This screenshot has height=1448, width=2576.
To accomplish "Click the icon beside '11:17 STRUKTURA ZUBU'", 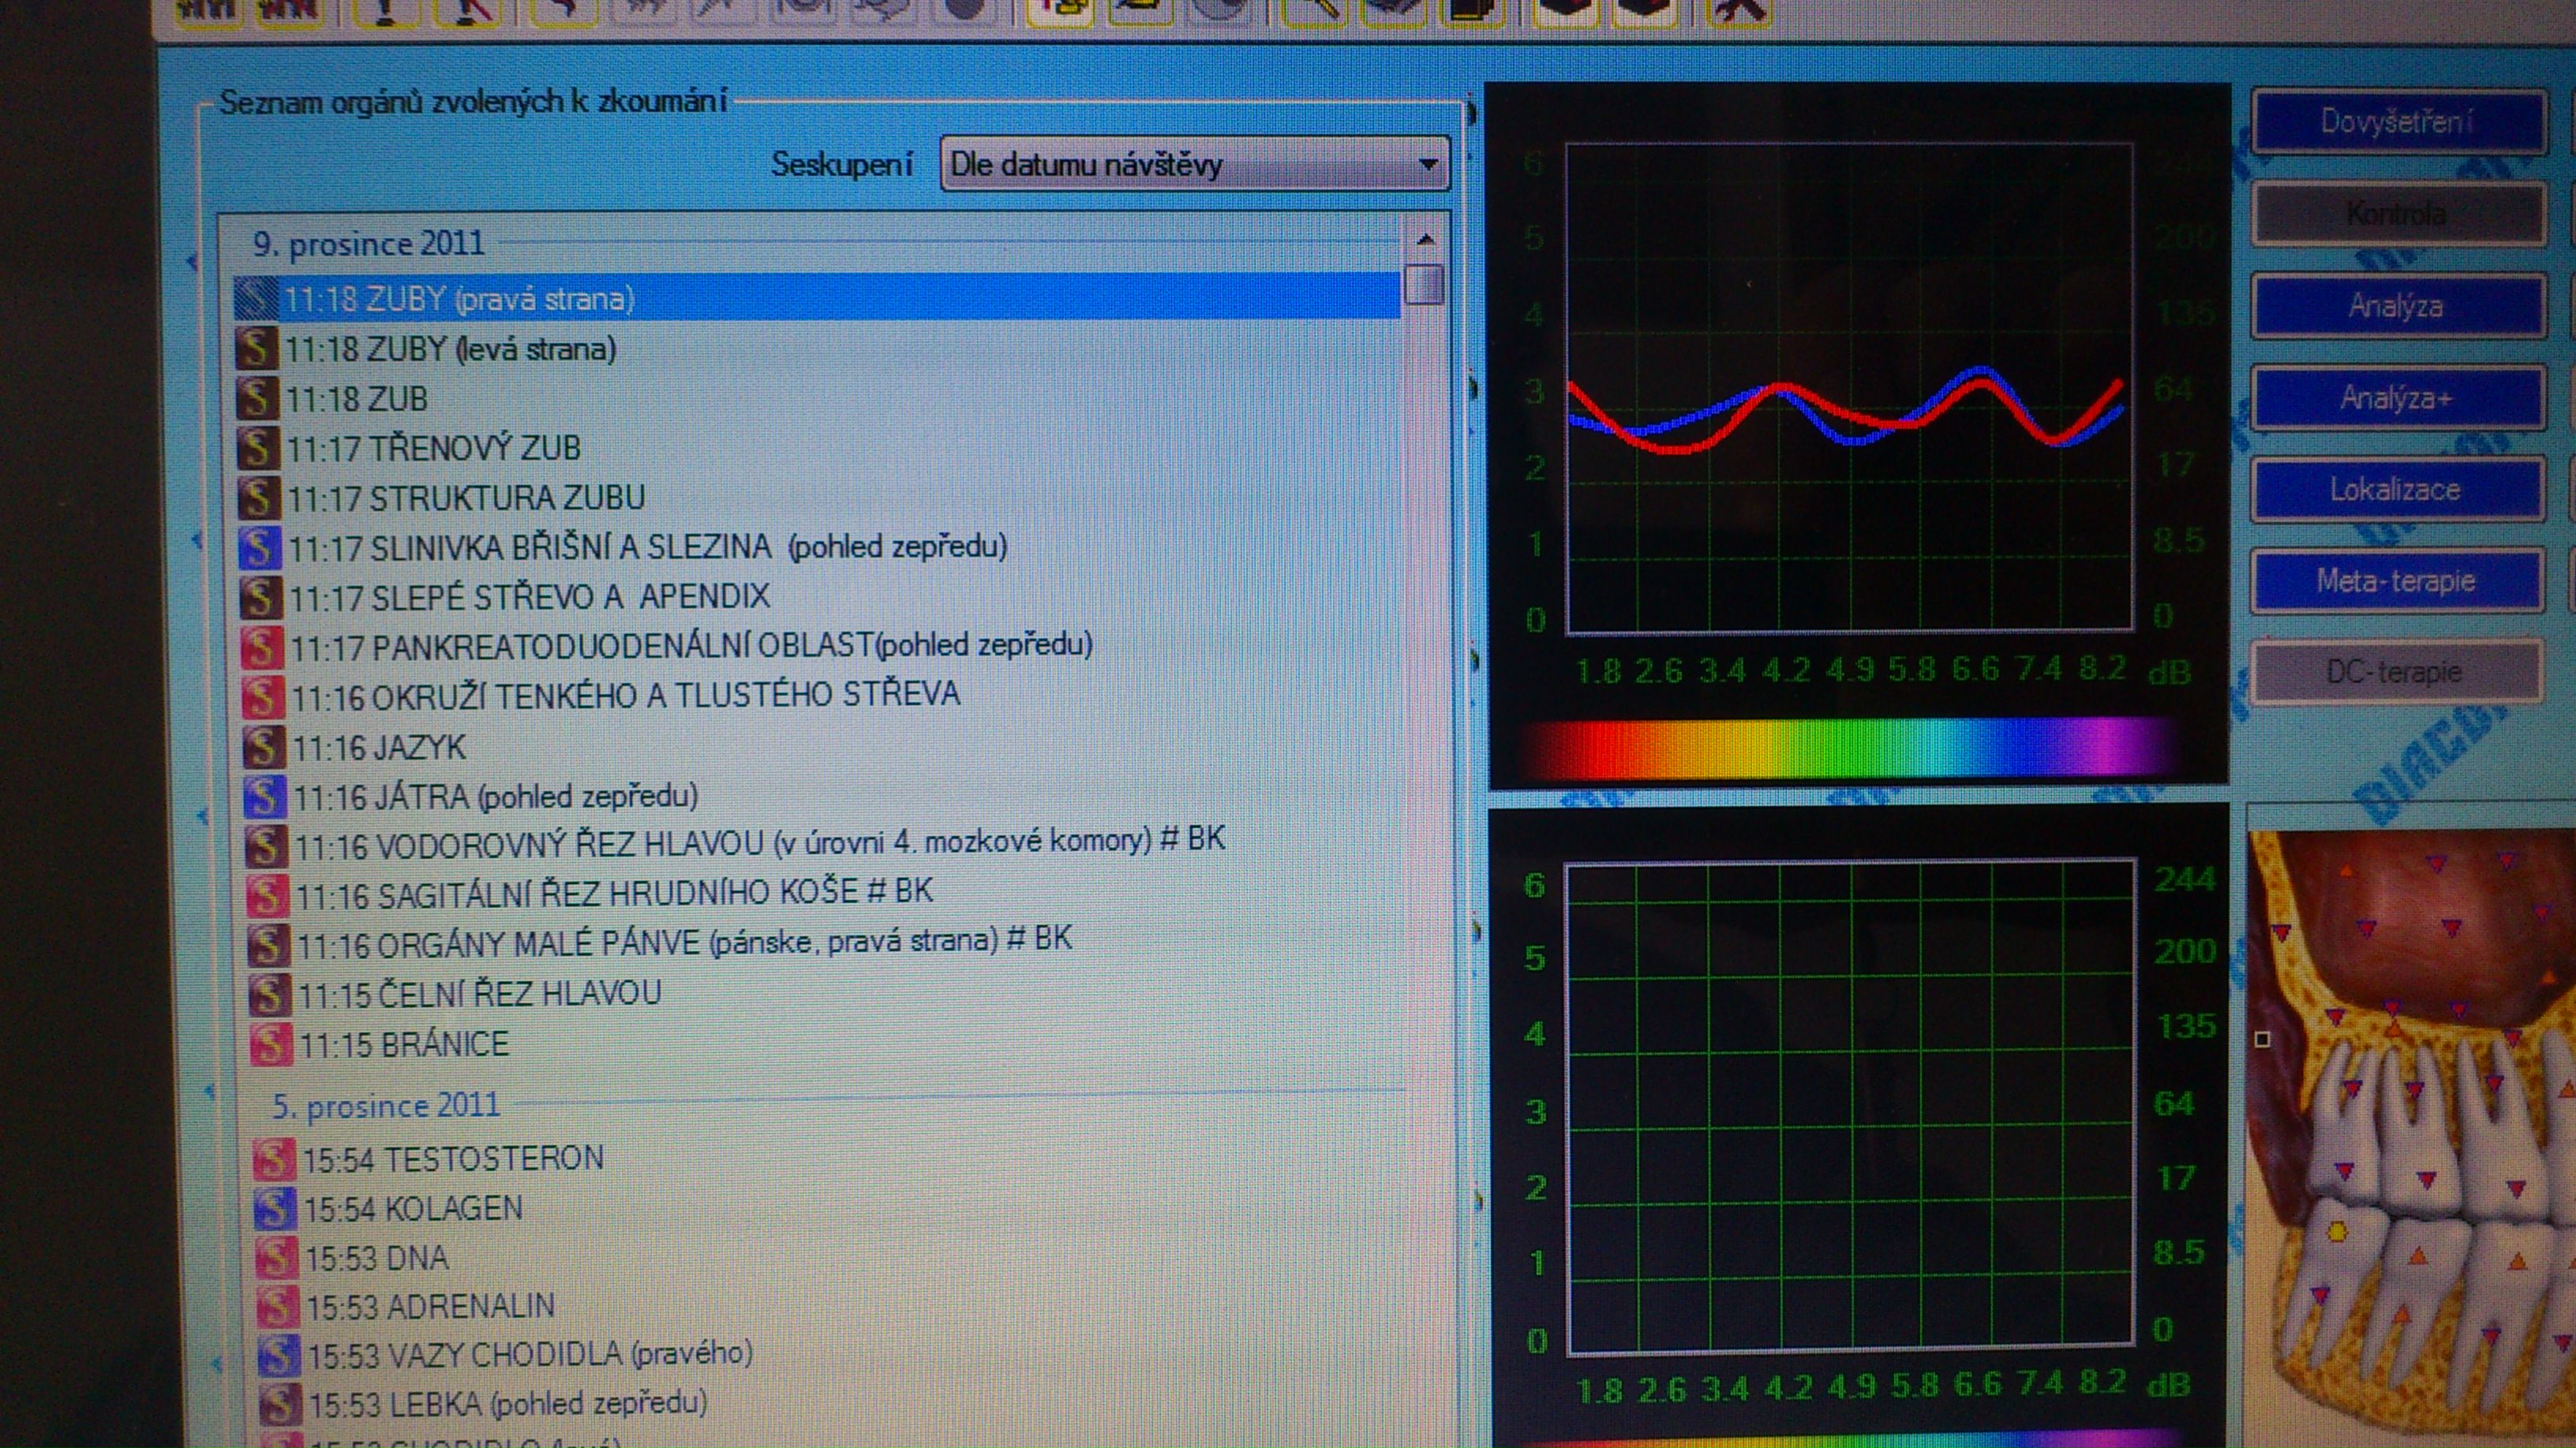I will click(x=259, y=497).
